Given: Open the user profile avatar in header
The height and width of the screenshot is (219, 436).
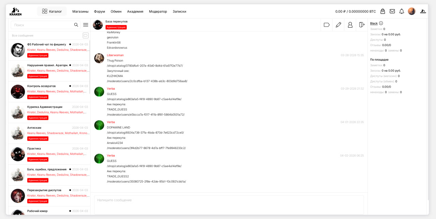Looking at the screenshot, I should click(x=411, y=11).
